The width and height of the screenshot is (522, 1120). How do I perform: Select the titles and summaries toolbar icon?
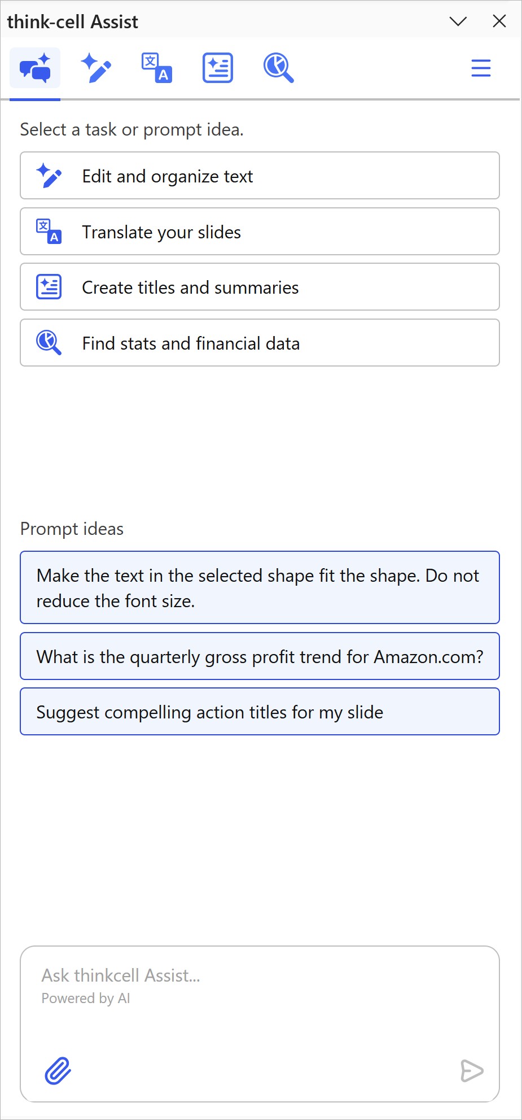pos(218,68)
